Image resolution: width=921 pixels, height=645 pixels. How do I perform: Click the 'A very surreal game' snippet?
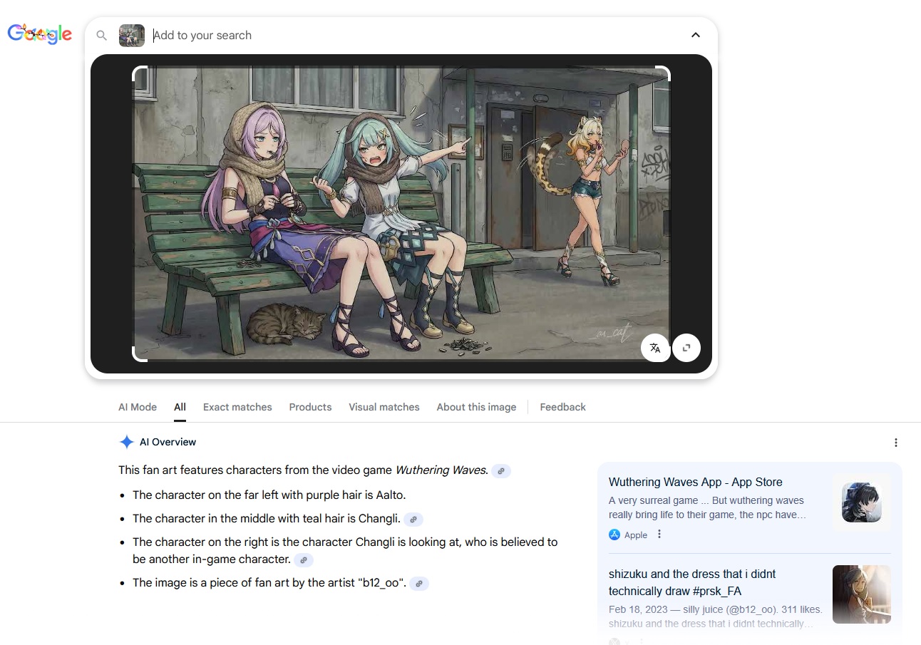tap(706, 507)
